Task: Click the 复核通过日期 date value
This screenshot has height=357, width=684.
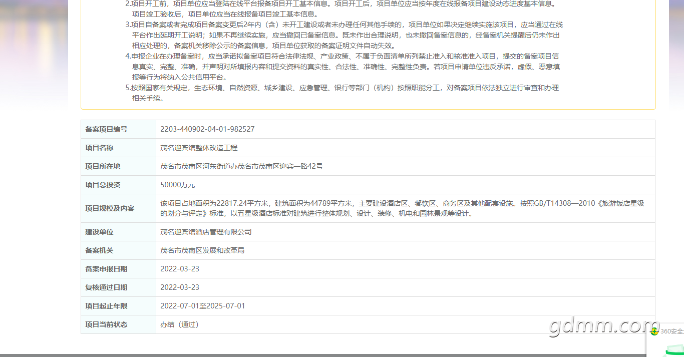Action: pyautogui.click(x=180, y=287)
